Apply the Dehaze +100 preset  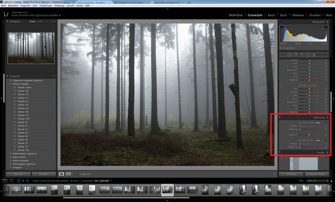click(24, 119)
